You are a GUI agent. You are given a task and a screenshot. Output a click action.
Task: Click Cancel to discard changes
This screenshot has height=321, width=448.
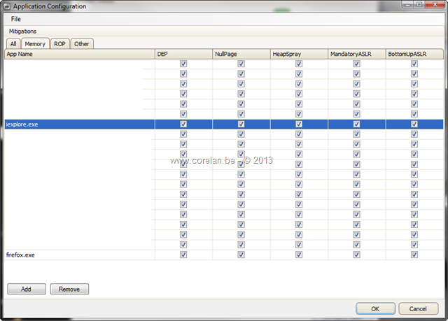click(x=419, y=308)
